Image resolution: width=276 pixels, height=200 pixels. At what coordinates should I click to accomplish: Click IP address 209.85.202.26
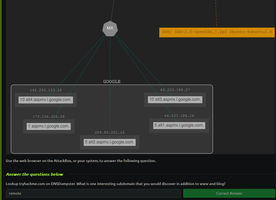(110, 132)
